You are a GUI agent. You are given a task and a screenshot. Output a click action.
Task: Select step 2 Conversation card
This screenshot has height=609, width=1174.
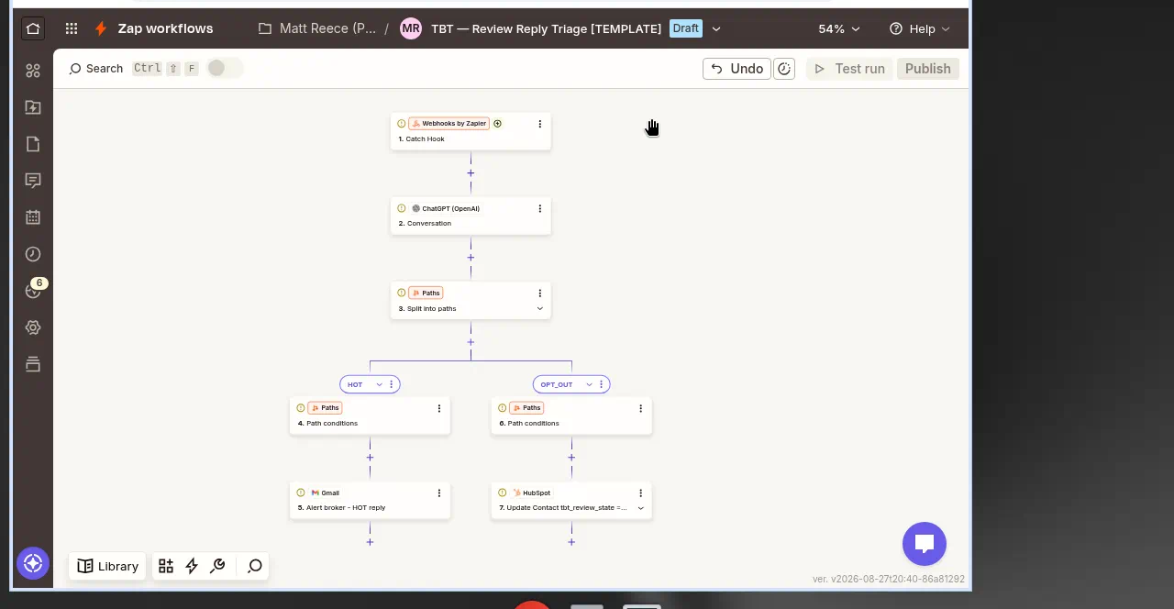point(471,216)
